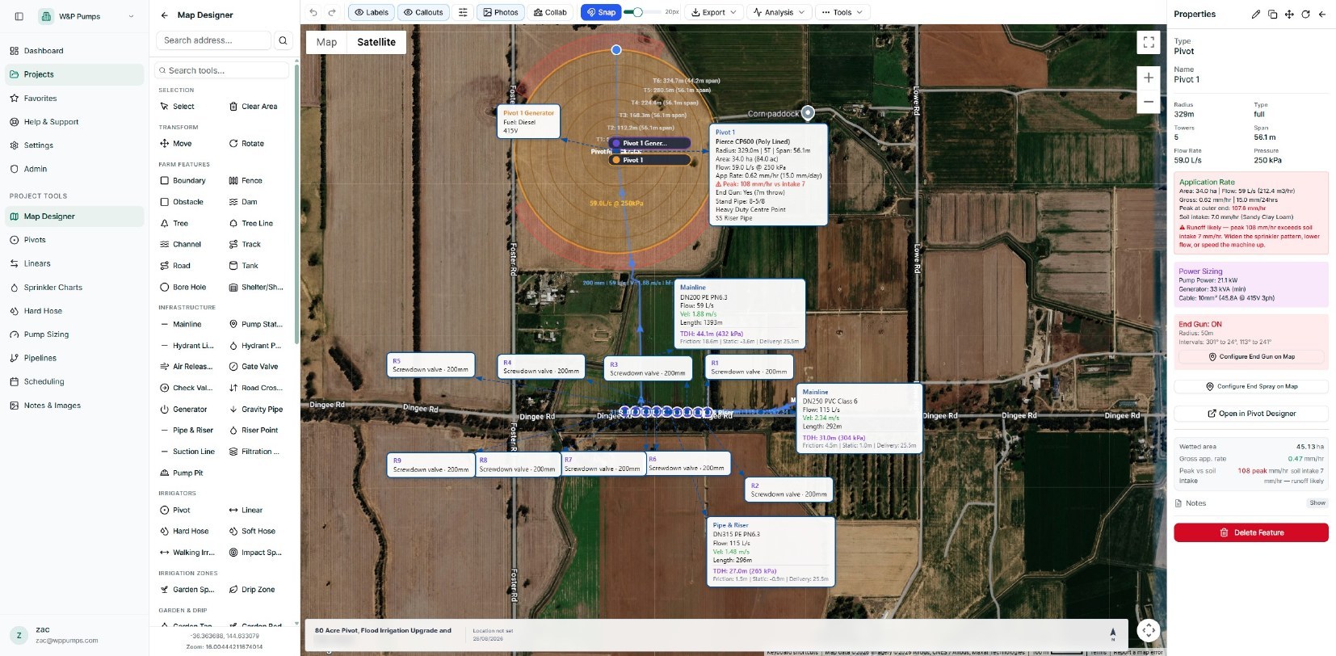Click Delete Feature button
Viewport: 1336px width, 656px height.
pos(1250,532)
